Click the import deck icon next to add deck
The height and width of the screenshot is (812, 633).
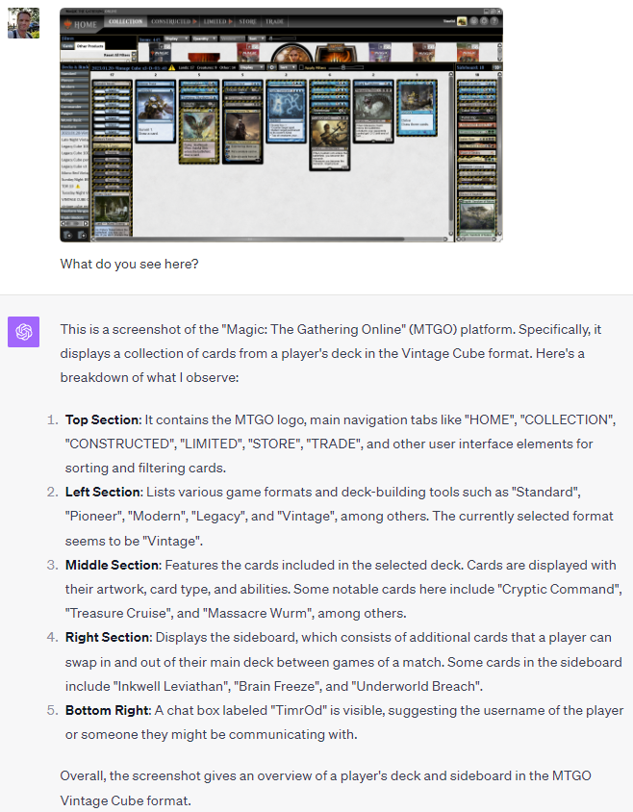82,235
